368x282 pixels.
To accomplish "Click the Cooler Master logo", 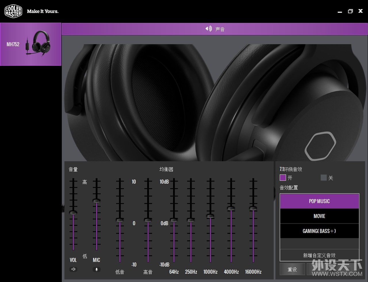I will [14, 11].
